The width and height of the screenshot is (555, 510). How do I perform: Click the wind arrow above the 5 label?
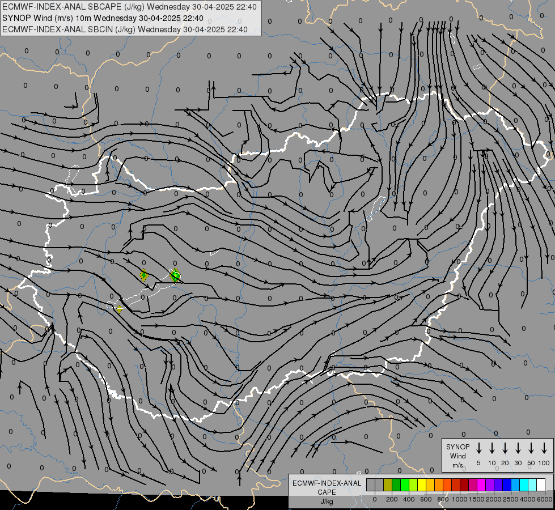coord(478,448)
